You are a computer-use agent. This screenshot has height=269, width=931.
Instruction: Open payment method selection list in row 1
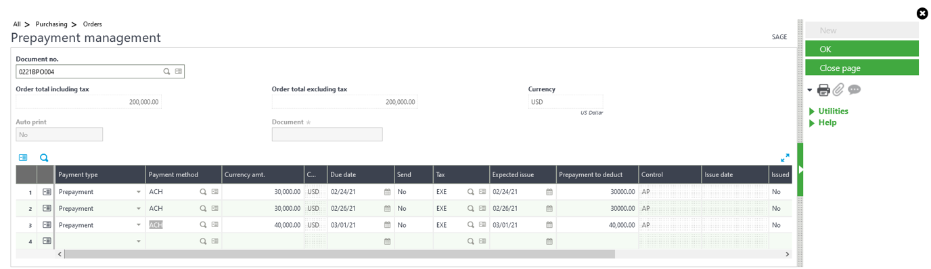(x=214, y=192)
